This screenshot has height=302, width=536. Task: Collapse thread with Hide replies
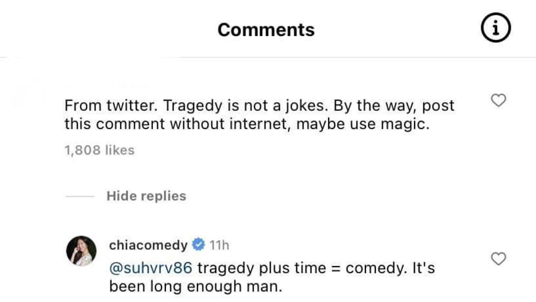pos(146,196)
